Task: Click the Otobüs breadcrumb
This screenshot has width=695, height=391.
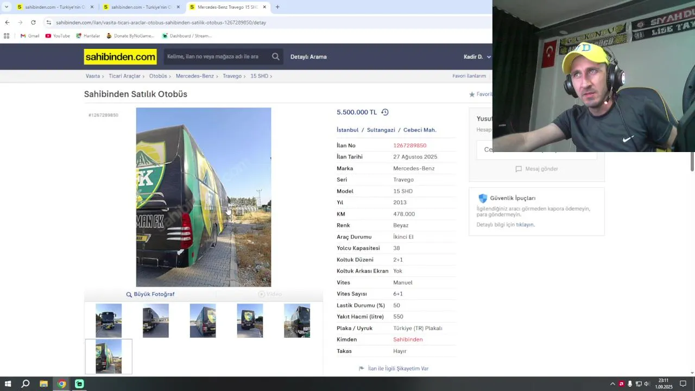Action: (158, 76)
